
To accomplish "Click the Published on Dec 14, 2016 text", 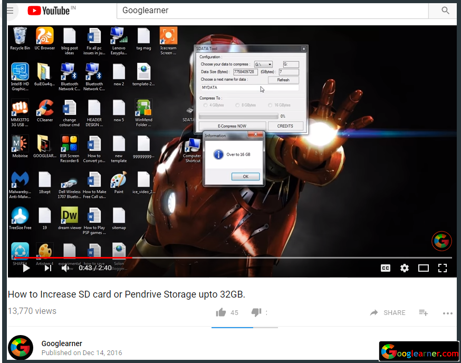I will [82, 352].
